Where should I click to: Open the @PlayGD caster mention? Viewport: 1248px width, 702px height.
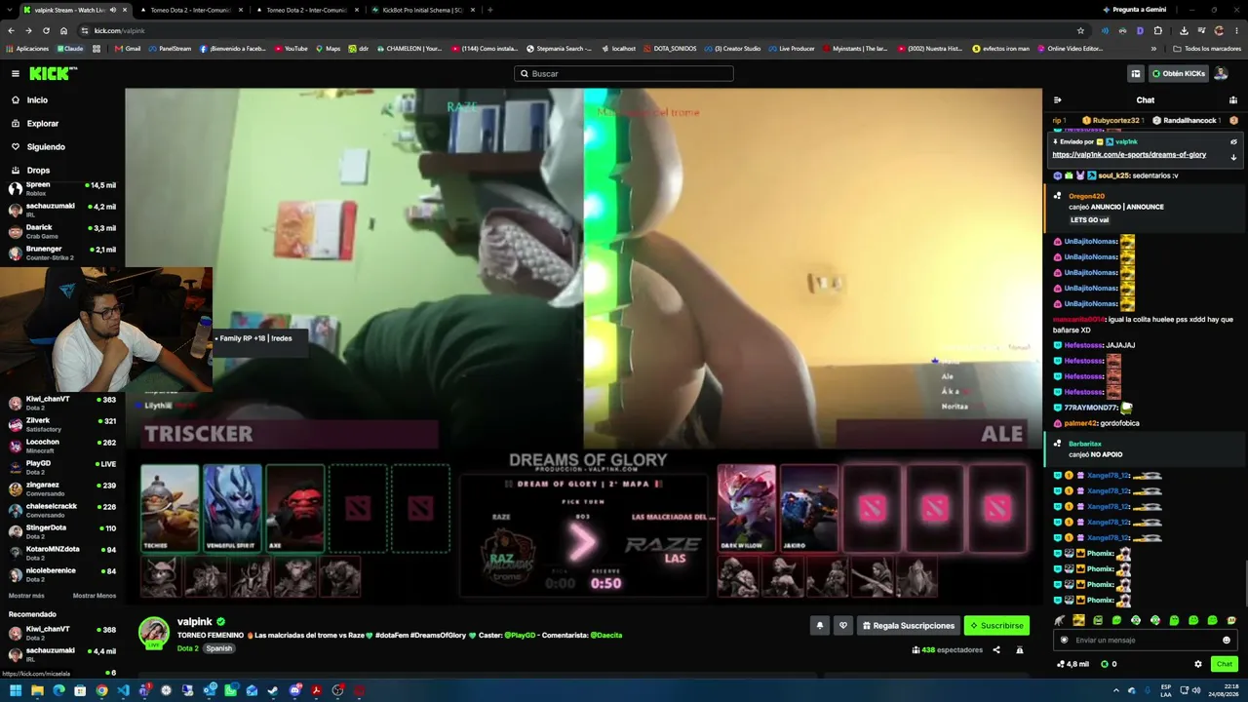(520, 636)
